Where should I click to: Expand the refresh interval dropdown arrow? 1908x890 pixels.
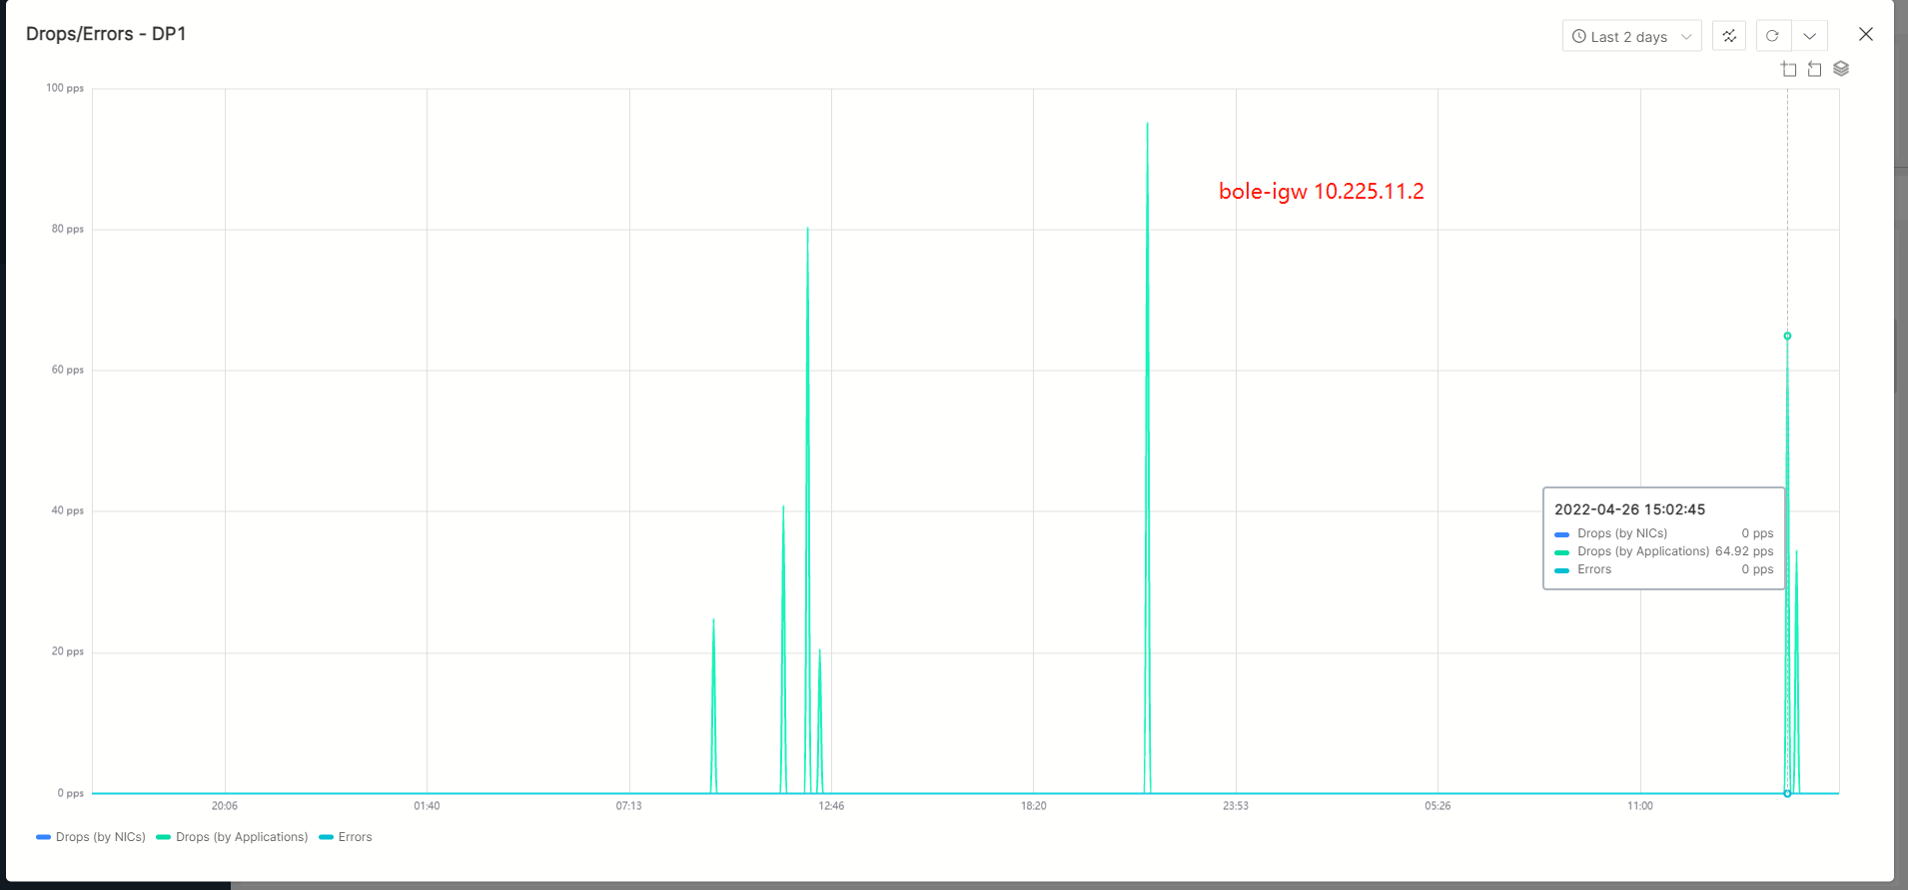[1809, 36]
